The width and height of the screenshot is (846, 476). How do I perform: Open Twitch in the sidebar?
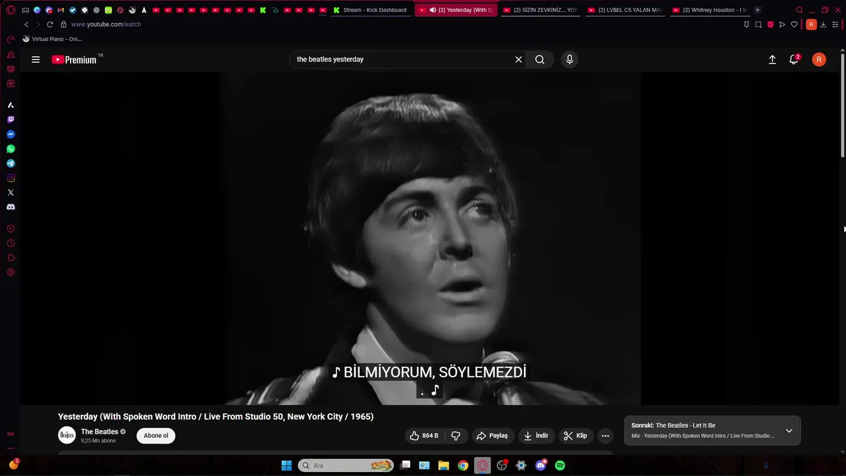pos(11,120)
